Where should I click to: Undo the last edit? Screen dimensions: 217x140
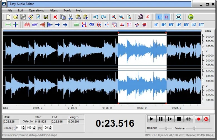(x=96, y=17)
